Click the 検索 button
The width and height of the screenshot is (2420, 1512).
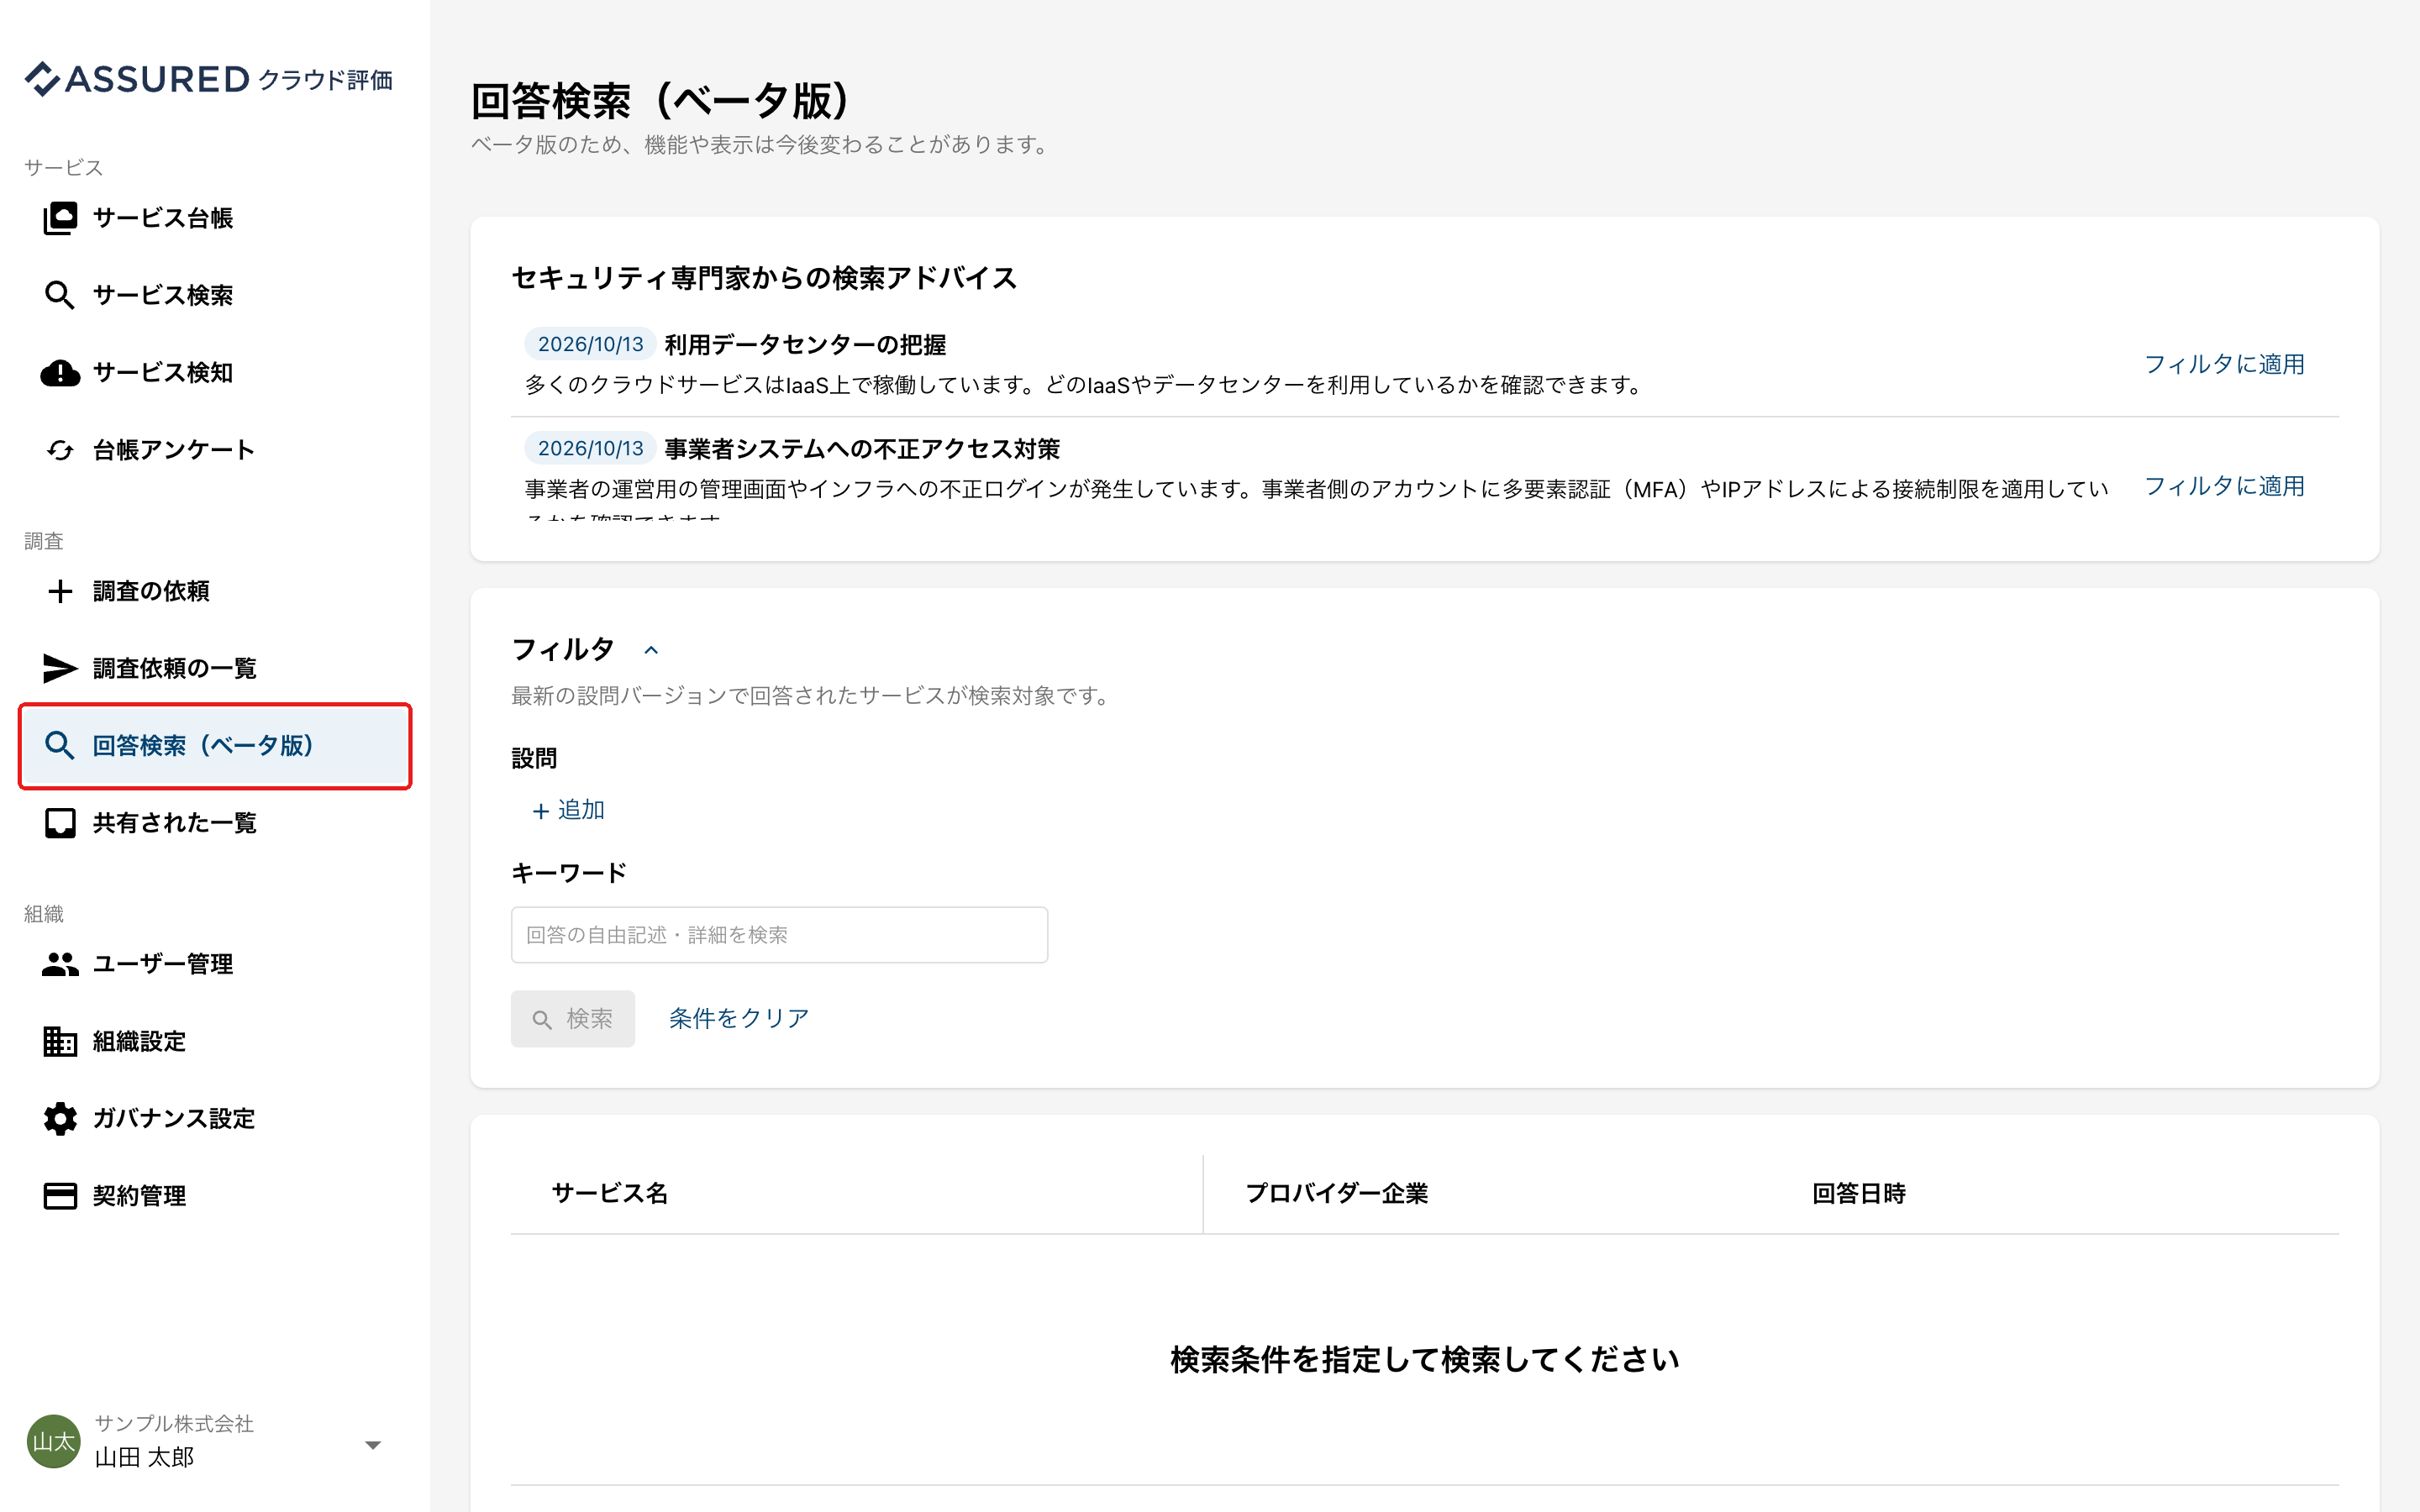coord(573,1019)
